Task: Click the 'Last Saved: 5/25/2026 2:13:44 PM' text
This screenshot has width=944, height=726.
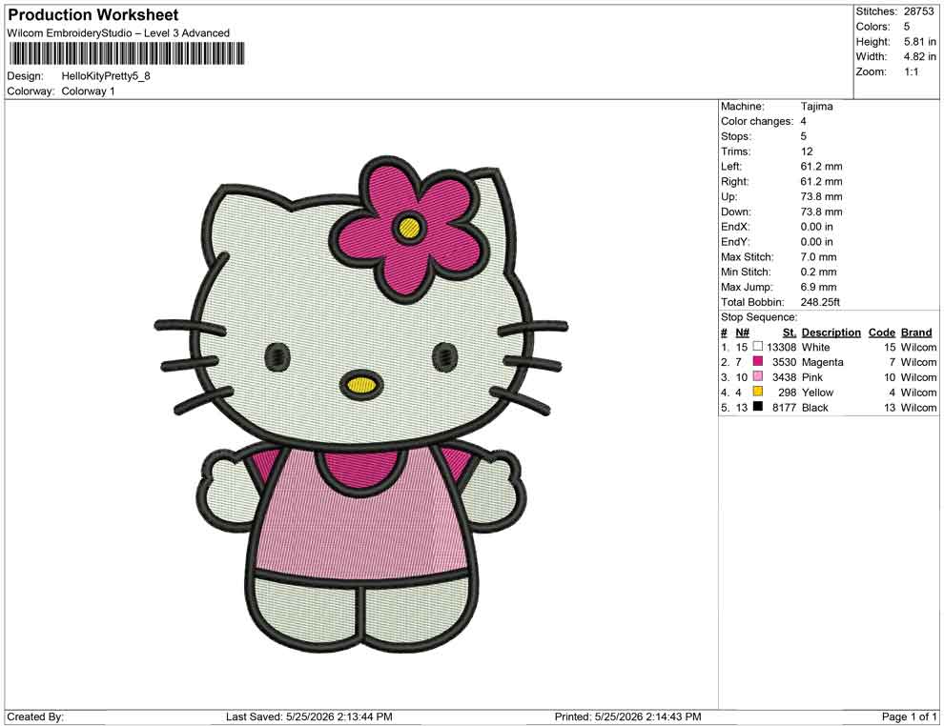Action: 310,716
